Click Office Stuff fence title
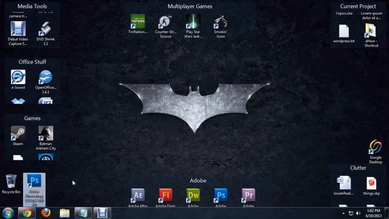This screenshot has width=389, height=219. 32,62
